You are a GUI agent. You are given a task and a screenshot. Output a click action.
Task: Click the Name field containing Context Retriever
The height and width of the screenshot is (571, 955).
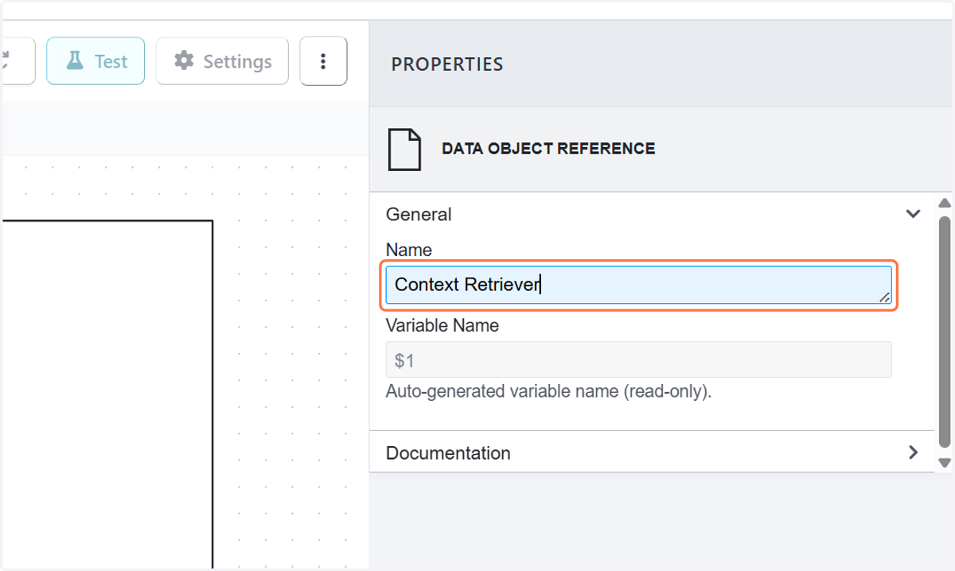(638, 285)
